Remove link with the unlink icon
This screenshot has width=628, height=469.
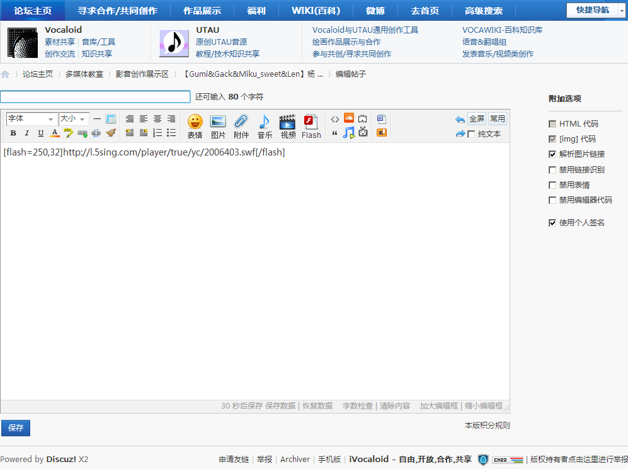(96, 133)
